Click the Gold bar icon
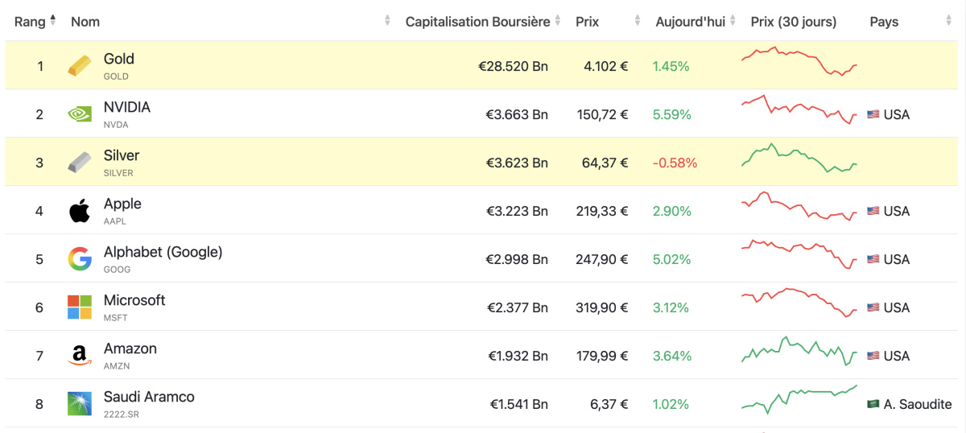The height and width of the screenshot is (433, 966). 80,66
